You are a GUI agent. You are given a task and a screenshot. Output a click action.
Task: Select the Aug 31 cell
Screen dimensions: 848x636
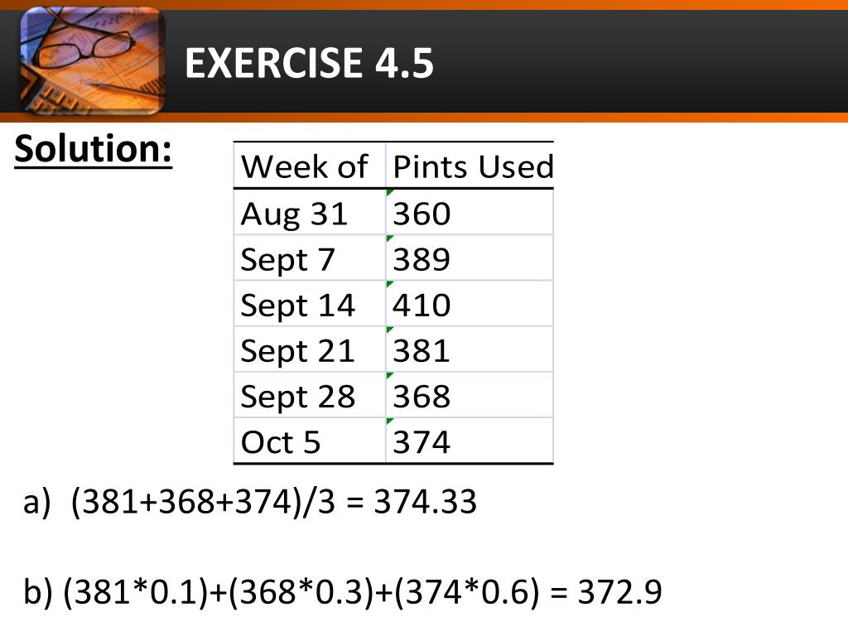click(x=310, y=212)
